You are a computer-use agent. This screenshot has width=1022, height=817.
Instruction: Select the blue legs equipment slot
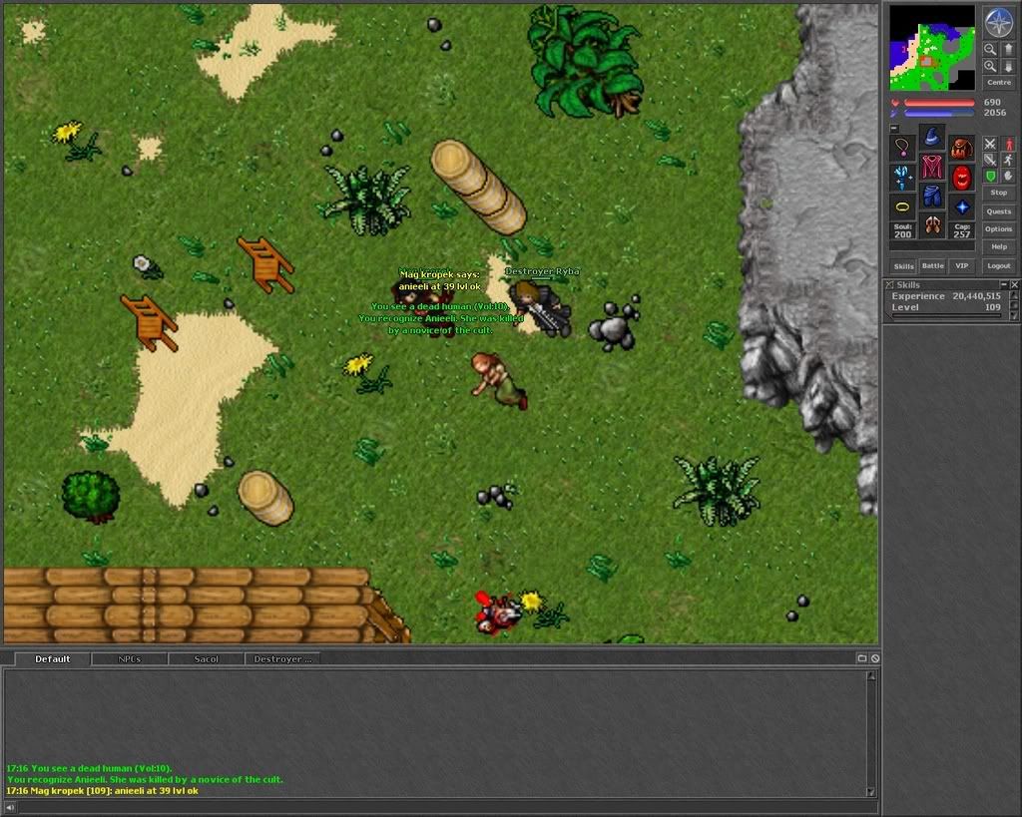tap(932, 197)
